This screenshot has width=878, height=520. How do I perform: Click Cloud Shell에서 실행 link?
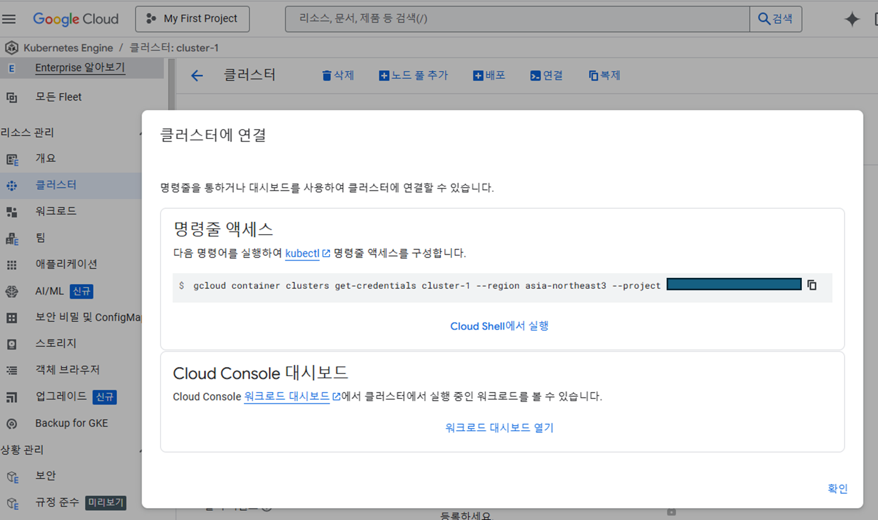pos(499,326)
